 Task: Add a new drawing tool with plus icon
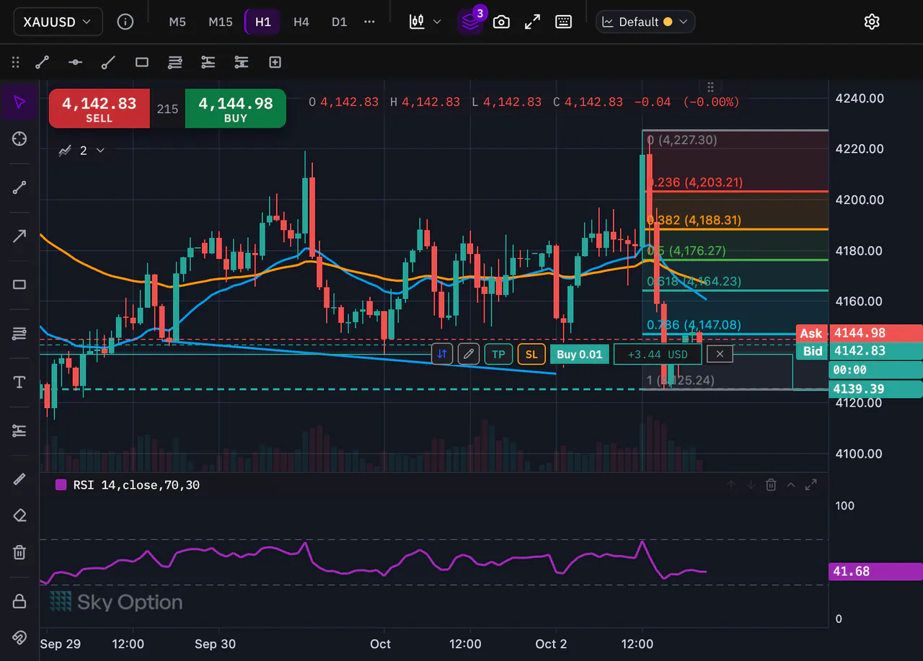(x=275, y=63)
